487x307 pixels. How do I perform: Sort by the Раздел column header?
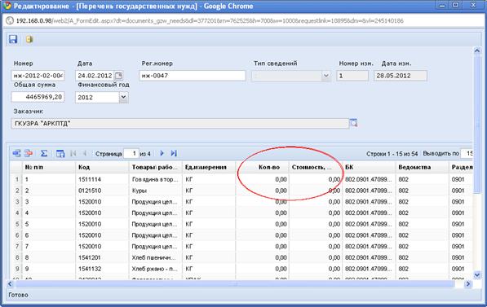(461, 167)
